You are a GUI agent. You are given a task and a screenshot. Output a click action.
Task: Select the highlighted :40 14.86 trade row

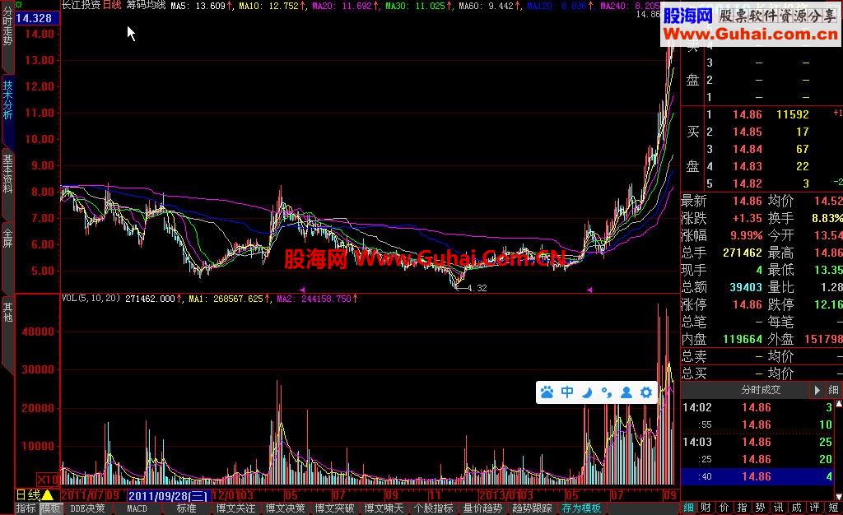point(757,476)
